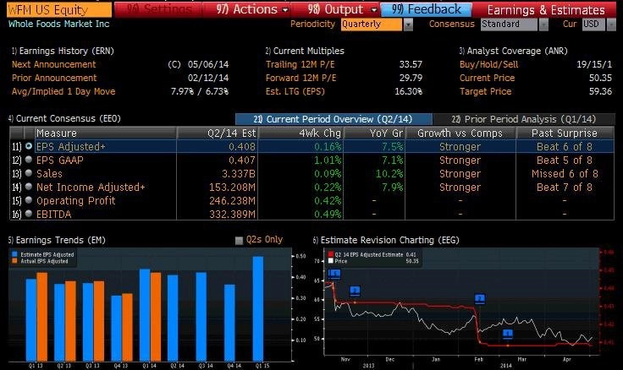
Task: Switch to Prior Period Analysis (Q1/14) tab
Action: point(524,119)
